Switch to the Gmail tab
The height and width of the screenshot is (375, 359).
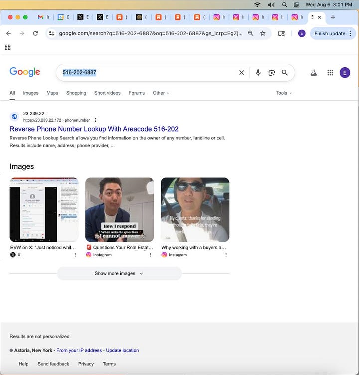tap(44, 17)
